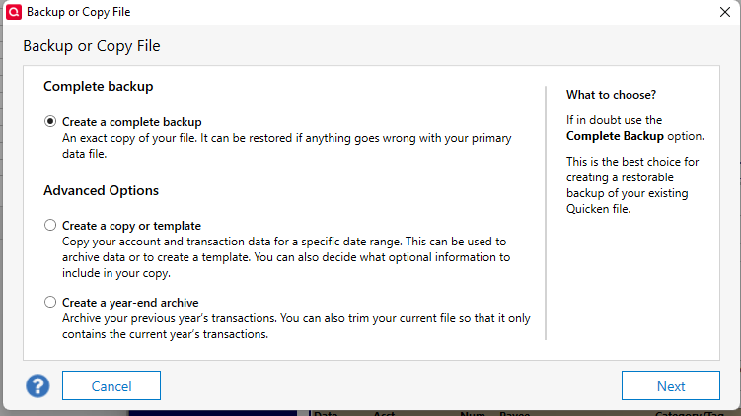Click the Create a copy or template label
This screenshot has height=416, width=741.
[x=131, y=226]
